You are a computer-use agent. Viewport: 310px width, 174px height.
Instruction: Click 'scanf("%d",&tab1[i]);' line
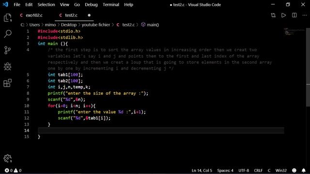click(84, 118)
